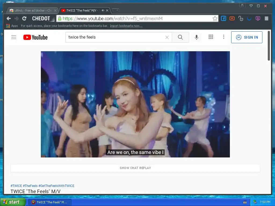Screen dimensions: 275x206
Task: Open the triangle dropdown in title bar
Action: pos(251,6)
